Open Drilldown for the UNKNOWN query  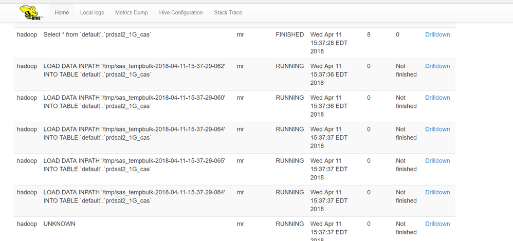pos(437,224)
